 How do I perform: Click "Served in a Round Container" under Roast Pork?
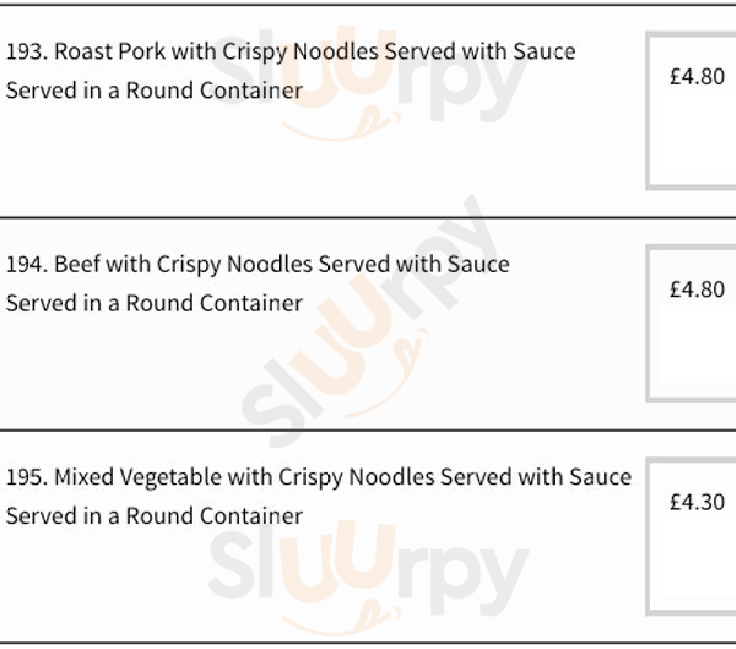coord(154,91)
